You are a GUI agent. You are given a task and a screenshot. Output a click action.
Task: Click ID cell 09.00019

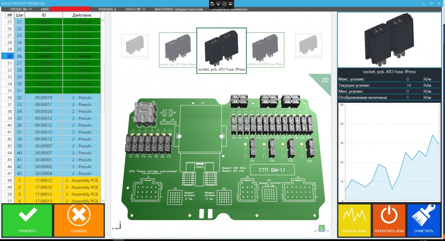[x=44, y=98]
